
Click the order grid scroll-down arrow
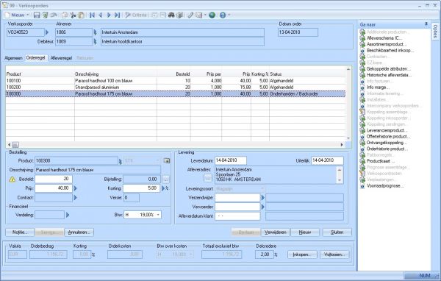pyautogui.click(x=348, y=138)
